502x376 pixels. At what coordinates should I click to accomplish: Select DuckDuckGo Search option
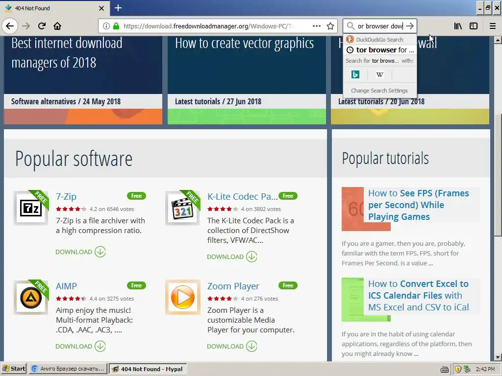380,39
